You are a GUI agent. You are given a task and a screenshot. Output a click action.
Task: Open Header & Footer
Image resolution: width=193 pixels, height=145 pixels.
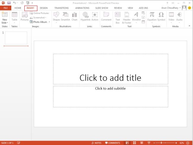(x=126, y=18)
